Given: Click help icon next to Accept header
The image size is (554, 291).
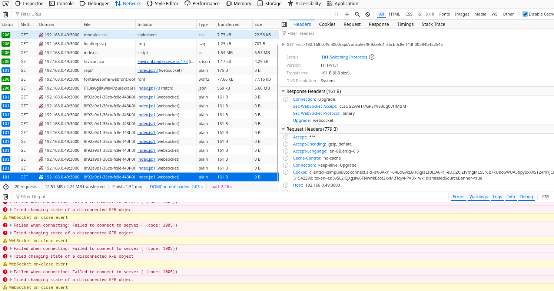Looking at the screenshot, I should 285,137.
